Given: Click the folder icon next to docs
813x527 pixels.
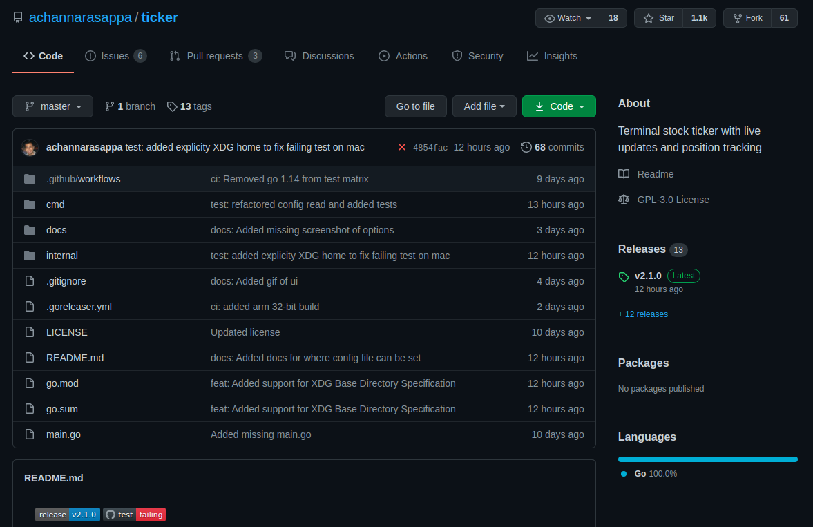Looking at the screenshot, I should pos(30,230).
